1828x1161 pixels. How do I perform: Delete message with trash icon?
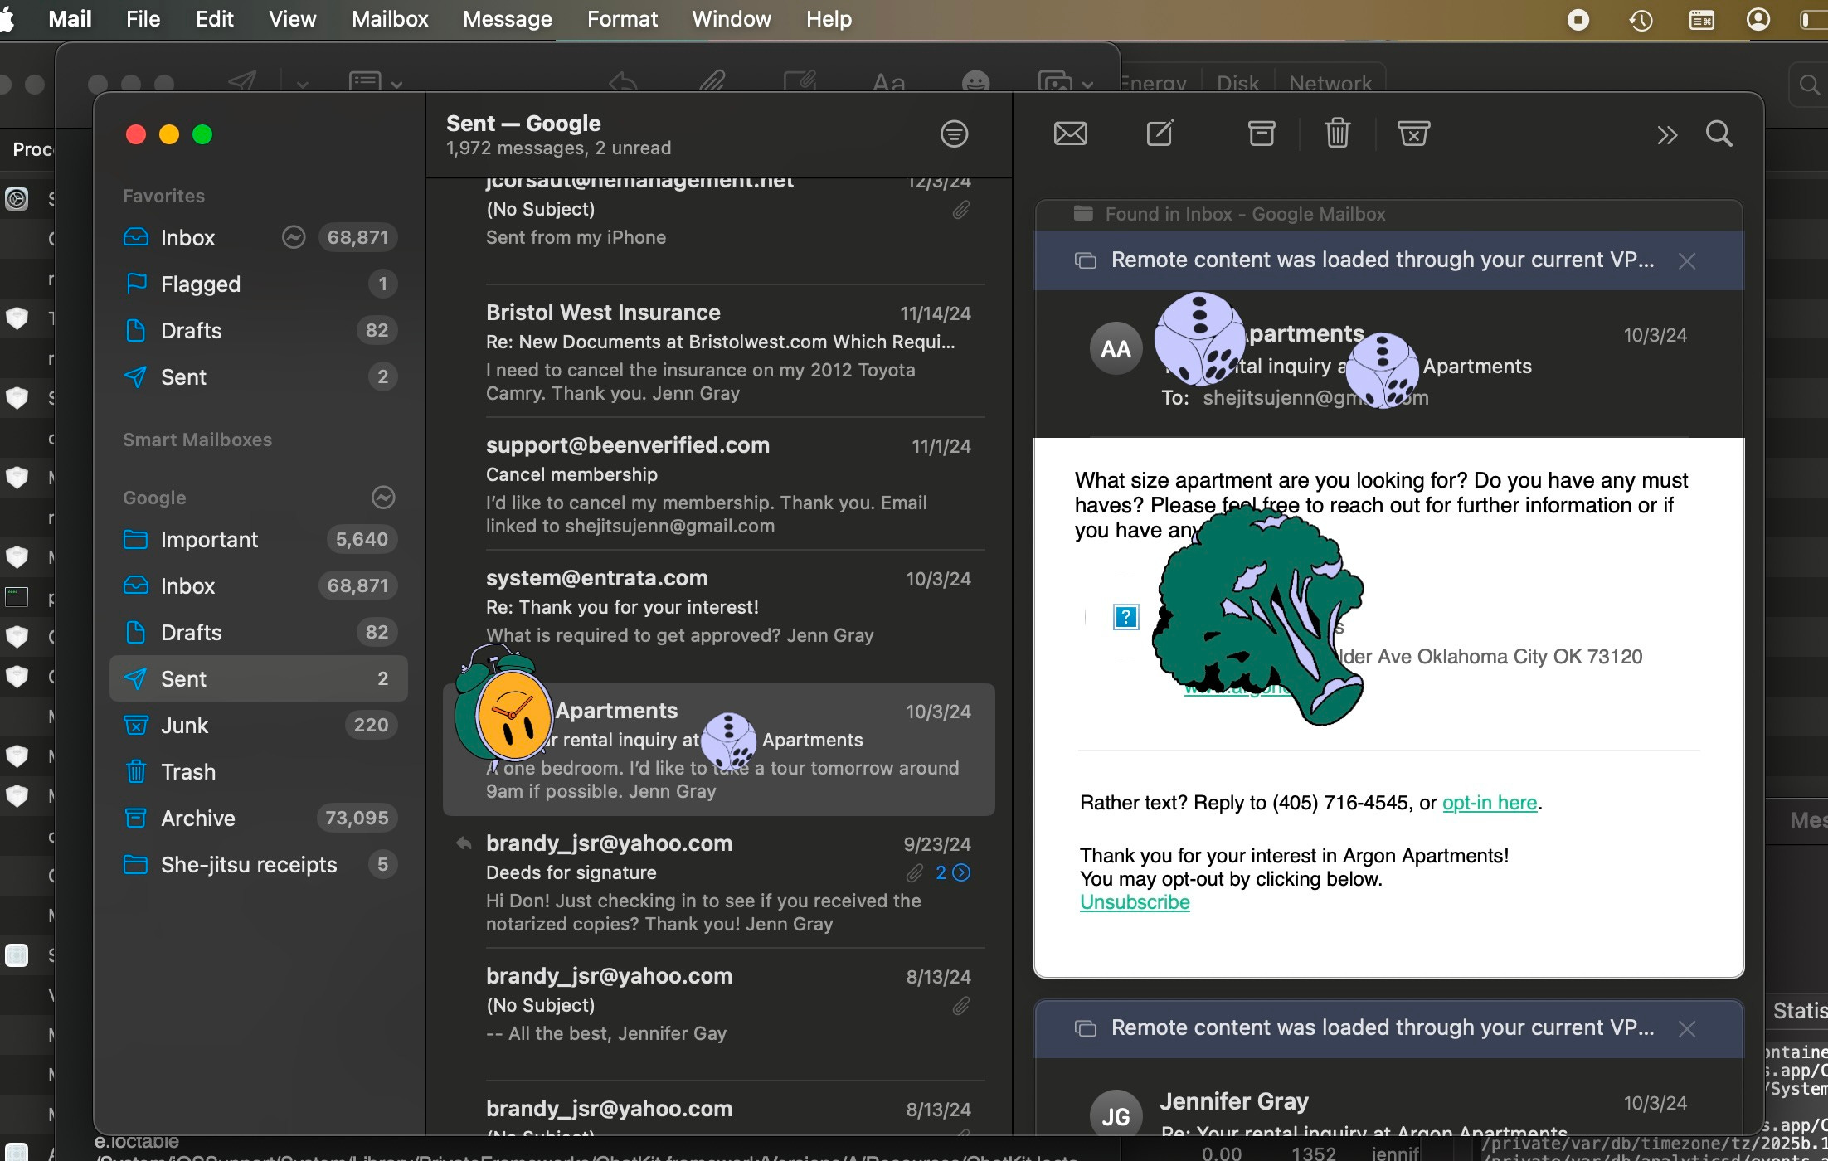[x=1337, y=134]
